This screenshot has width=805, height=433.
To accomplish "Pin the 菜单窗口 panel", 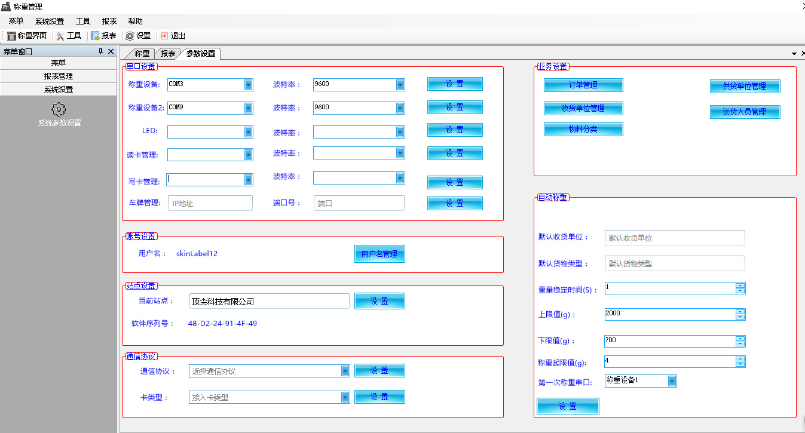I will (100, 51).
